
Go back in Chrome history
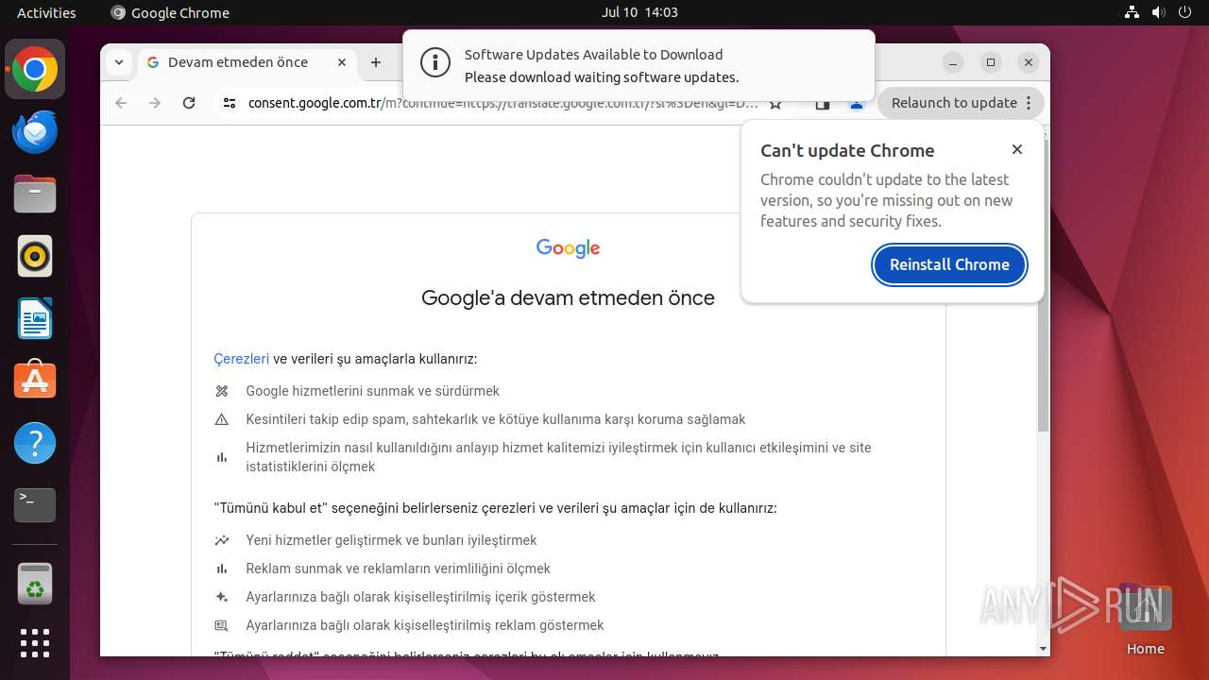tap(121, 103)
